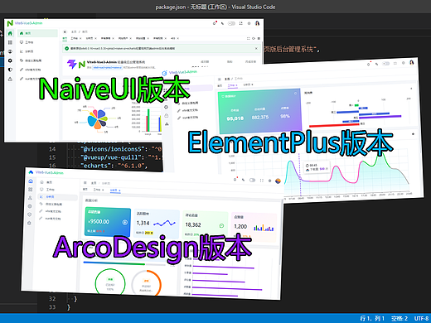The image size is (431, 323).
Task: Click the +9500.00 card in ArcoDesign
Action: click(x=108, y=222)
